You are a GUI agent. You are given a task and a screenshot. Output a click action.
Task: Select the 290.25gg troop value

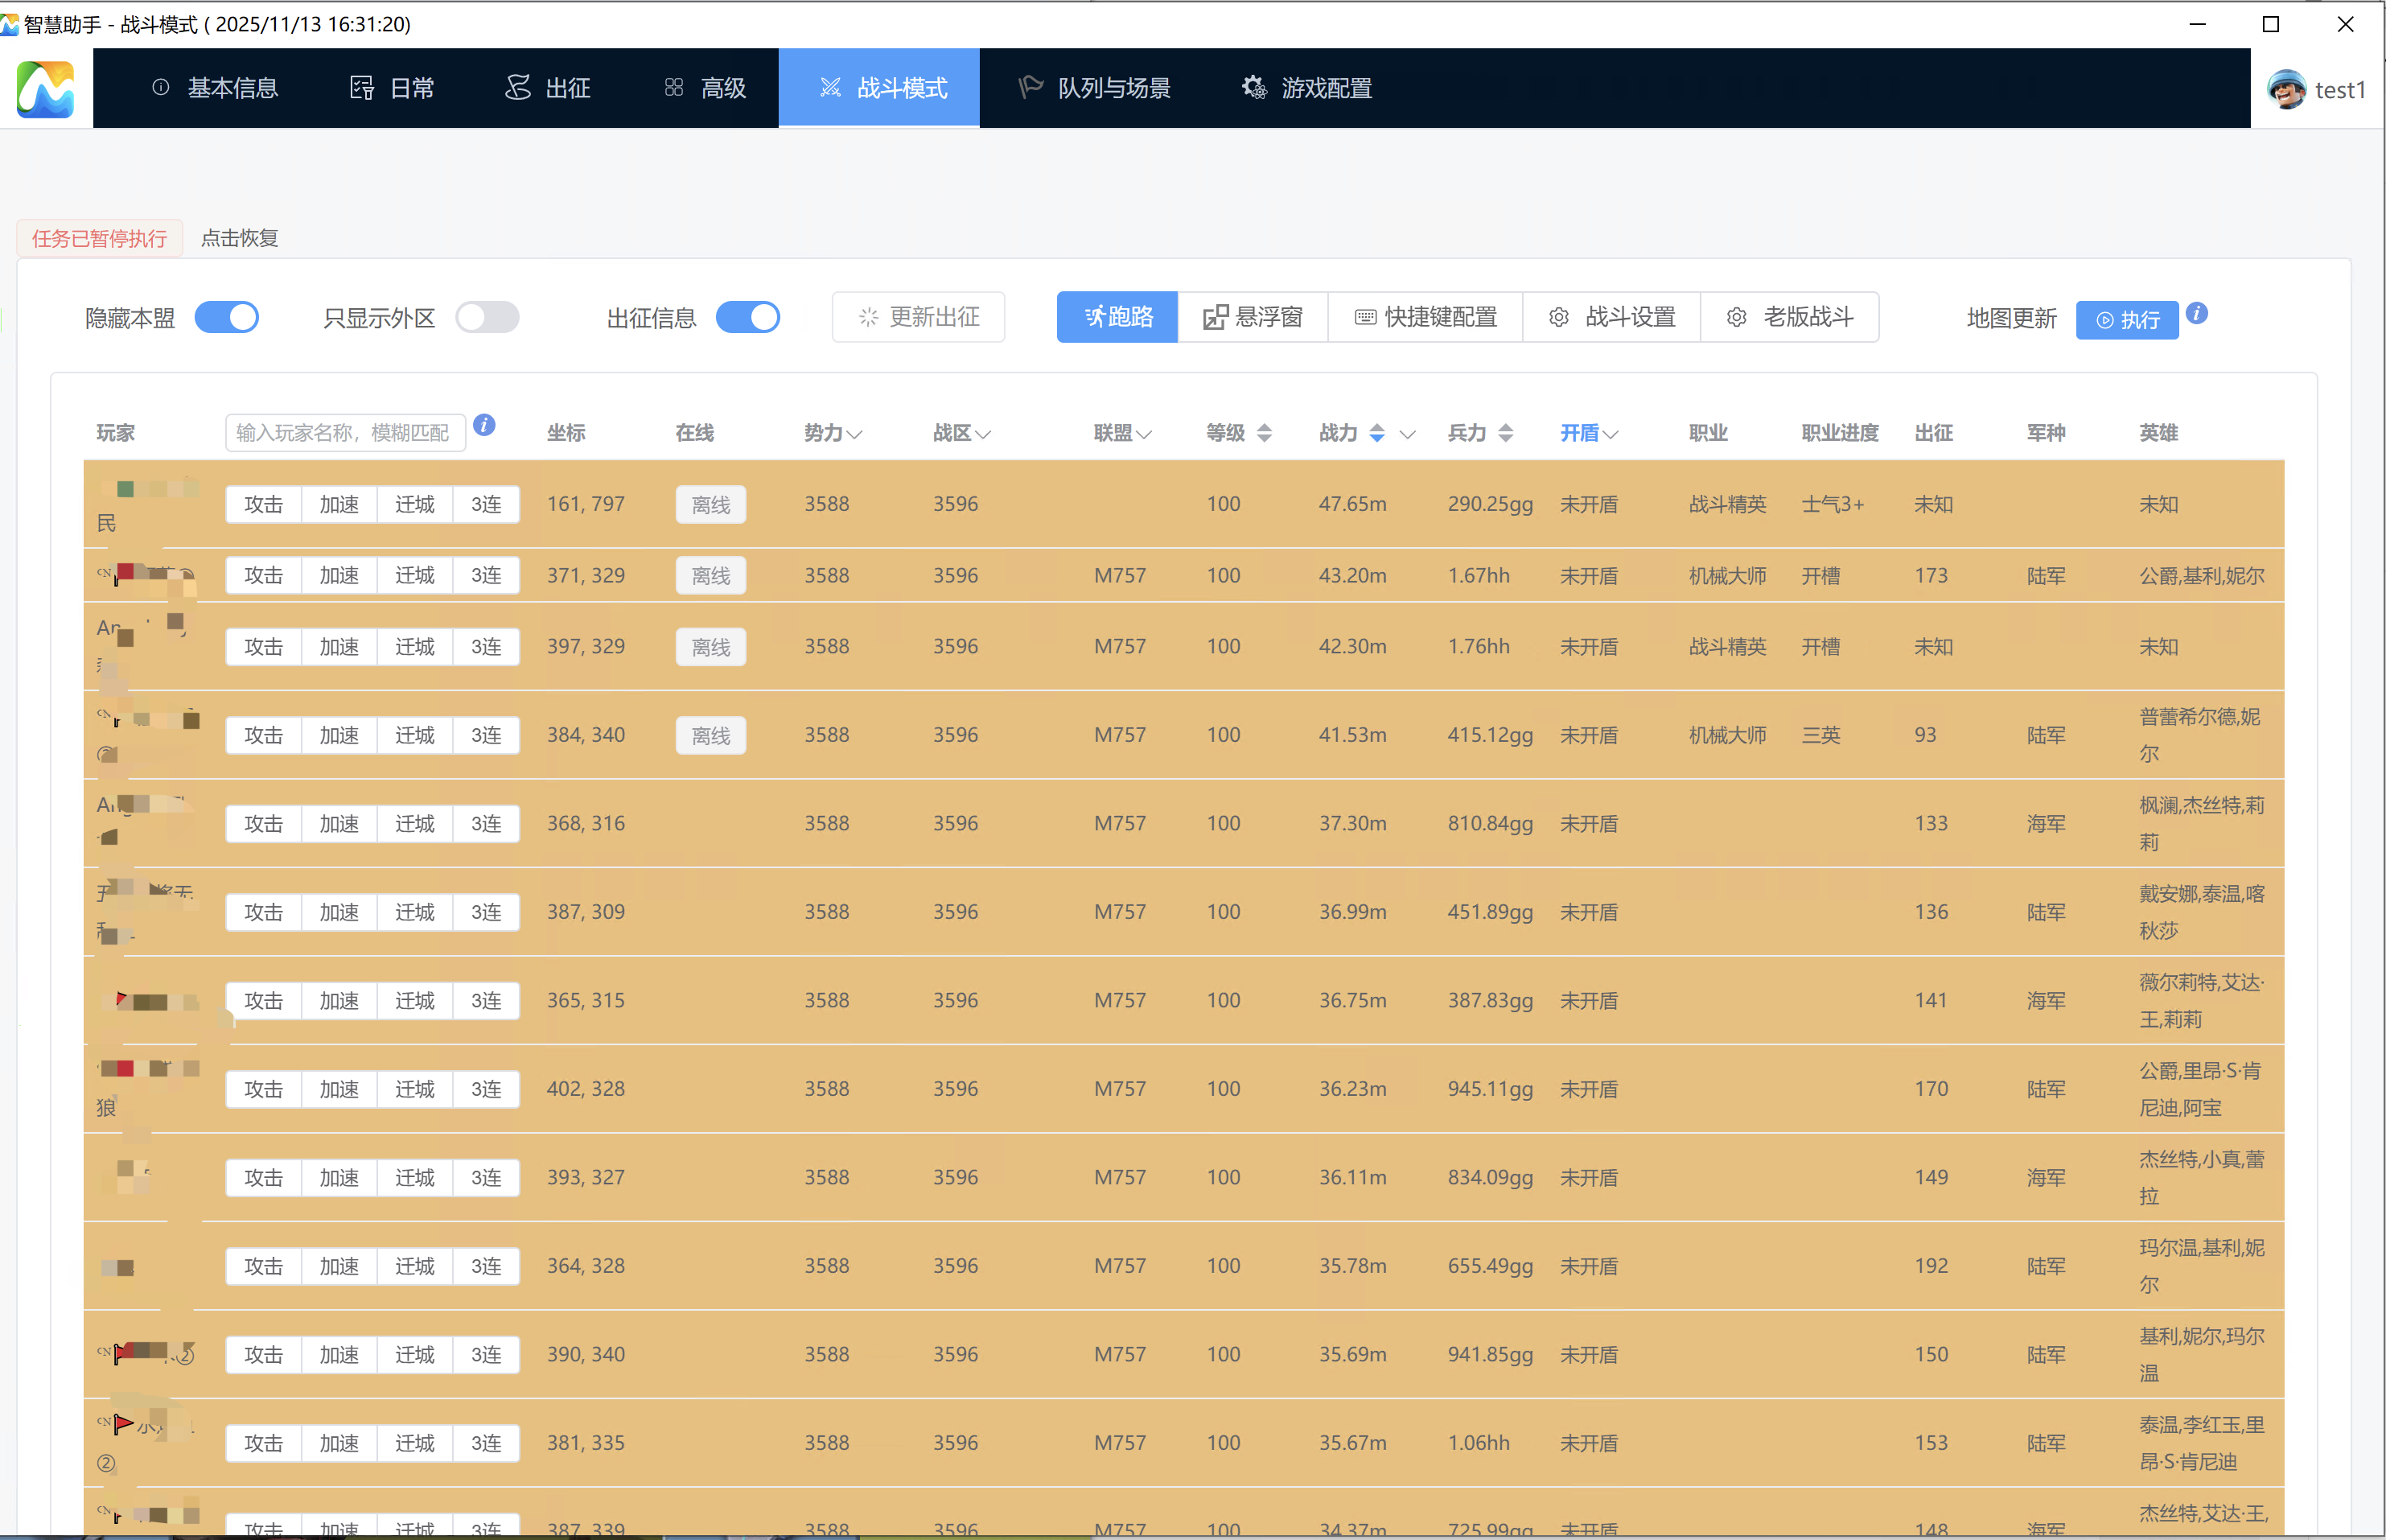(1491, 504)
